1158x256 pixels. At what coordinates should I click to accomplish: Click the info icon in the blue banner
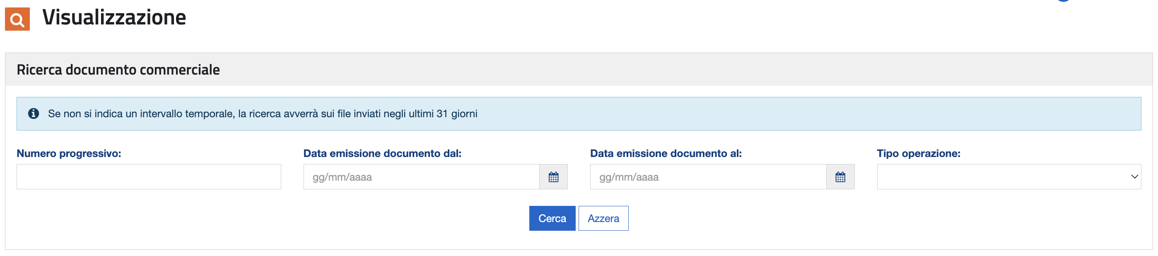click(33, 114)
